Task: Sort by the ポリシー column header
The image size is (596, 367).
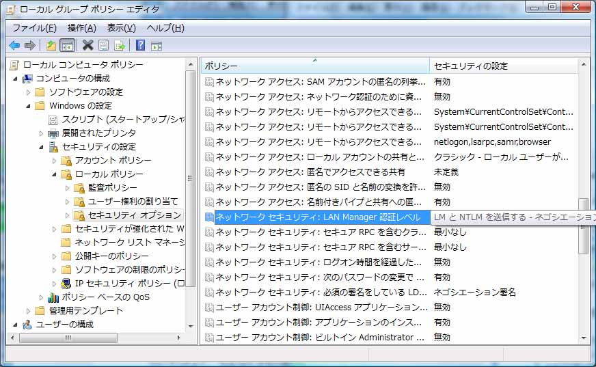Action: [x=315, y=66]
